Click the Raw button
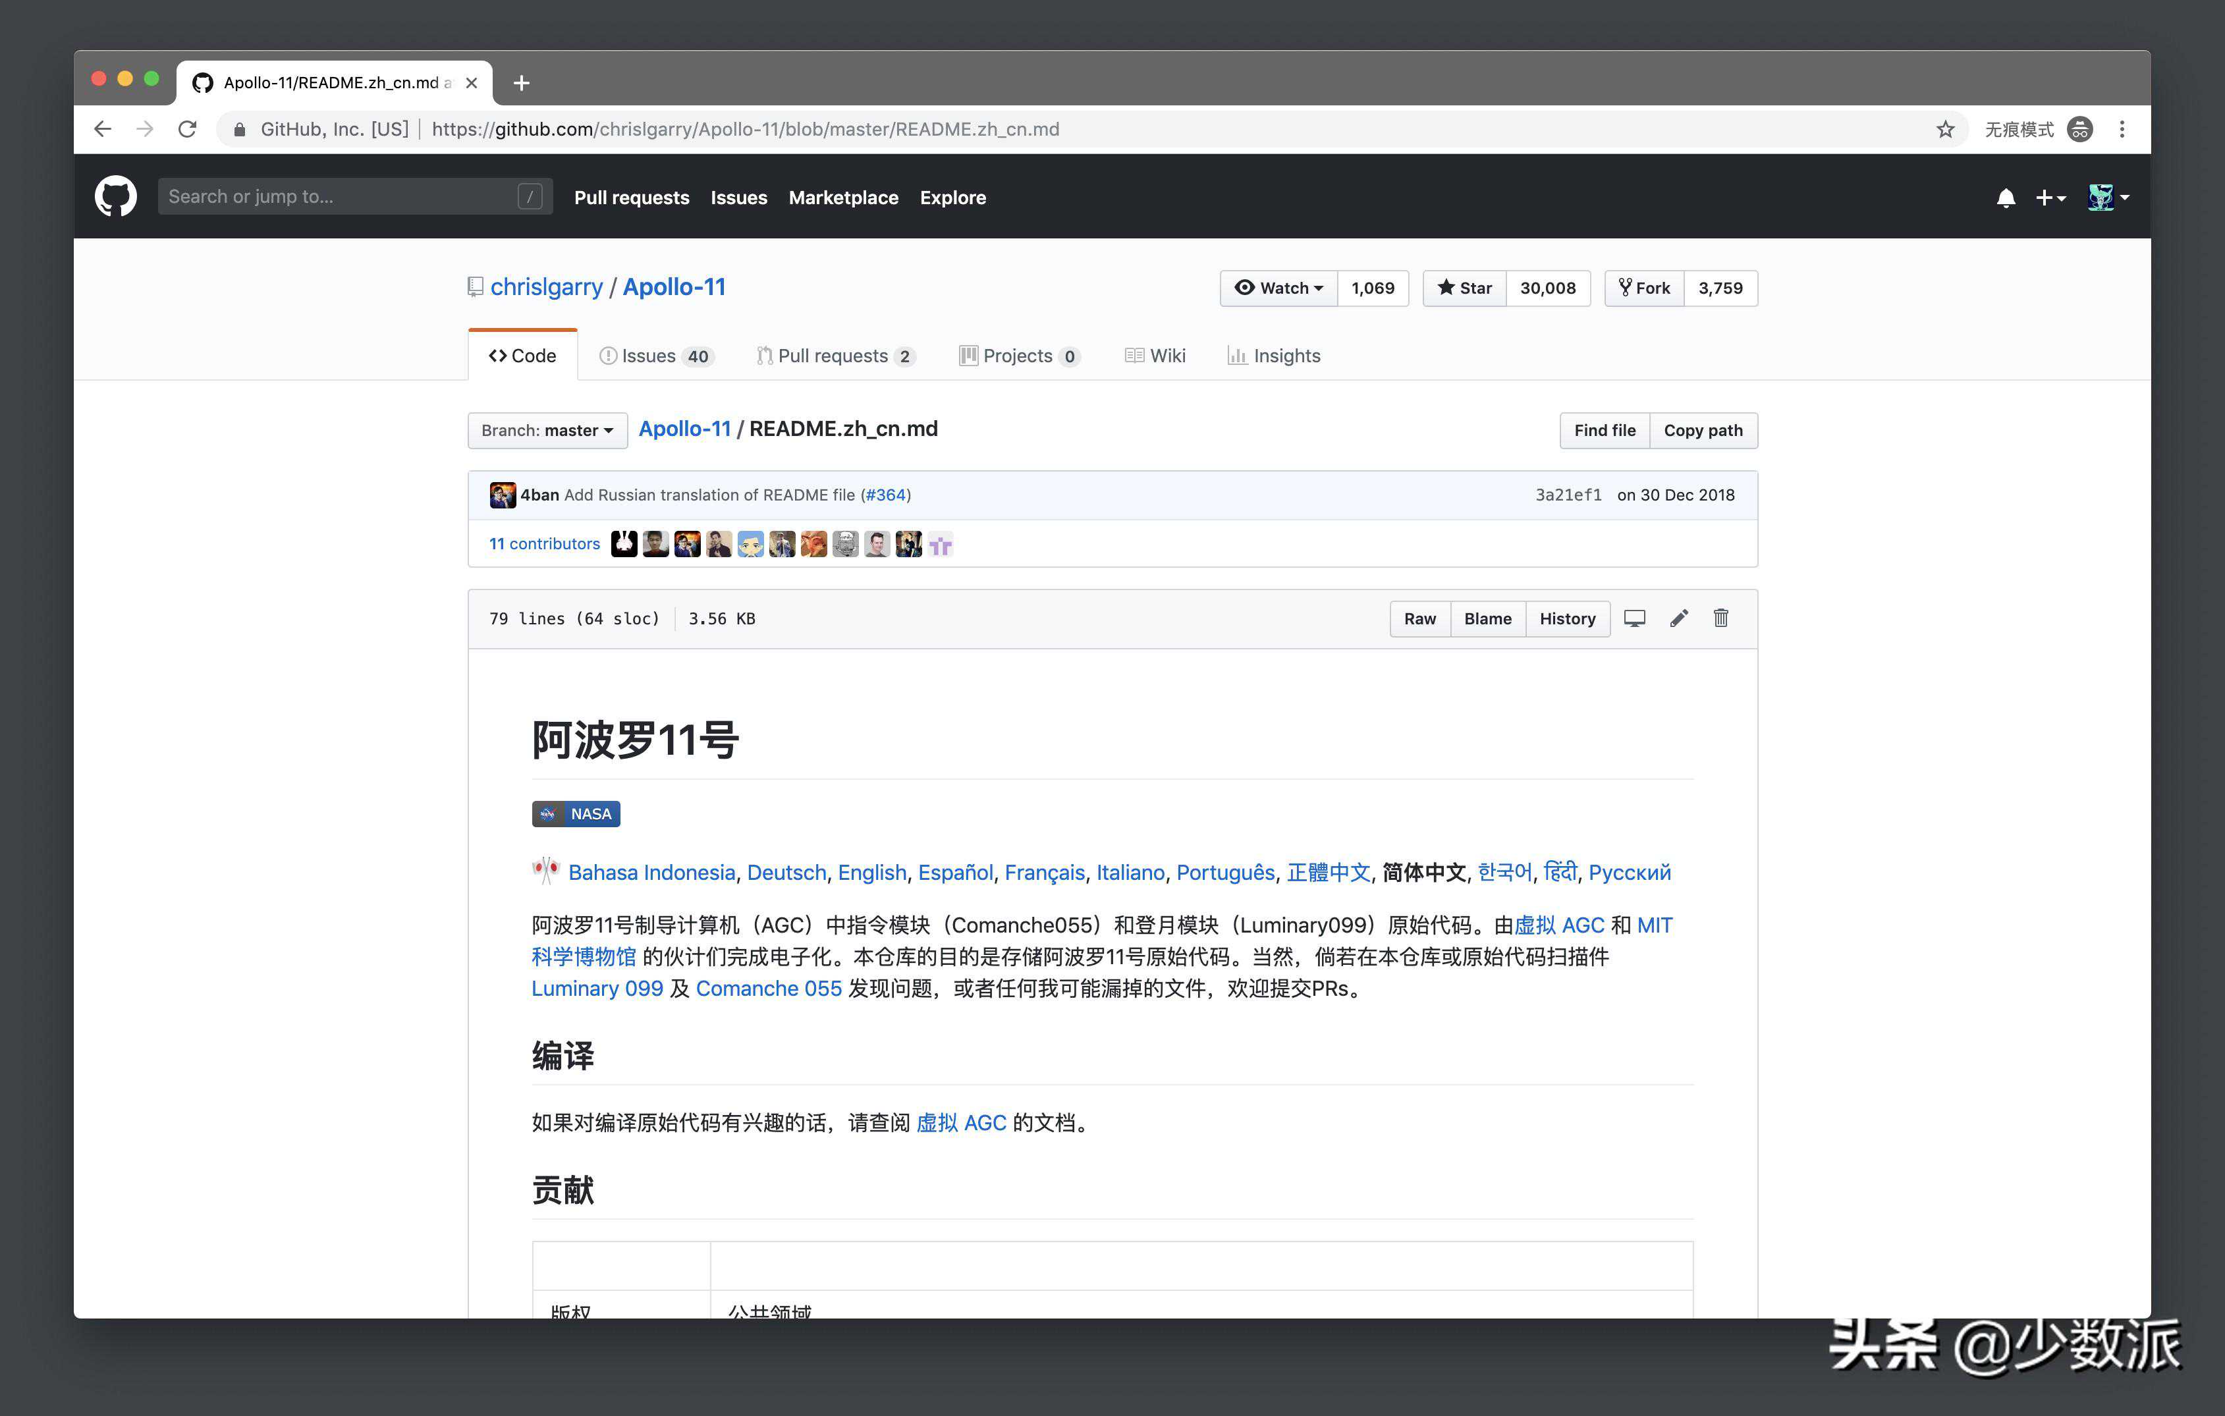The width and height of the screenshot is (2225, 1416). (x=1419, y=619)
